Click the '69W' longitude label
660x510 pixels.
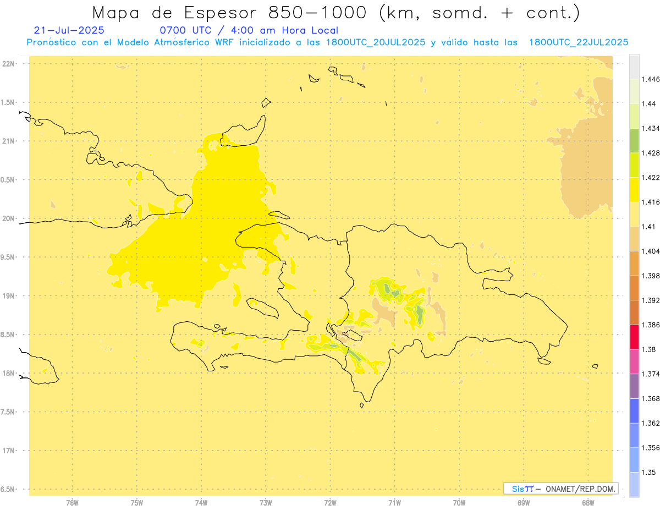click(524, 502)
